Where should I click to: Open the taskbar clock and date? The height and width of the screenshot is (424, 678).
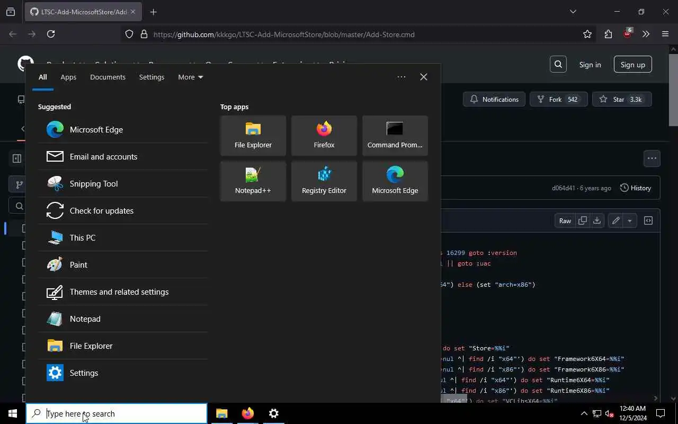pyautogui.click(x=632, y=413)
